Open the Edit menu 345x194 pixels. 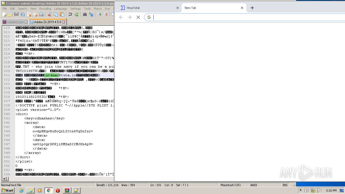coord(12,9)
